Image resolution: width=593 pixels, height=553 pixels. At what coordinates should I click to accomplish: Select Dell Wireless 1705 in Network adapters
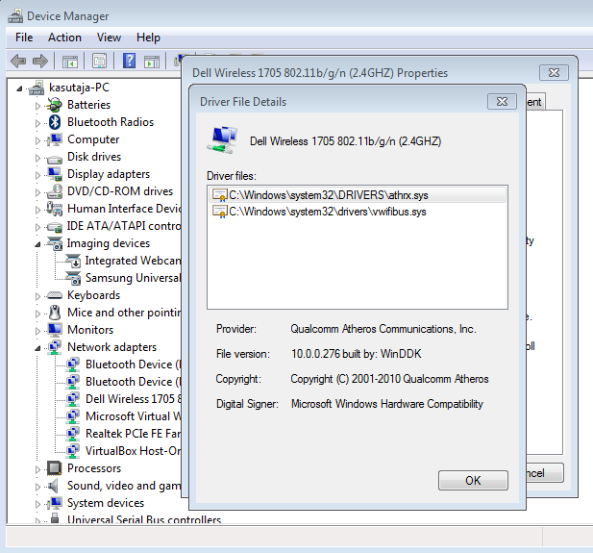134,399
